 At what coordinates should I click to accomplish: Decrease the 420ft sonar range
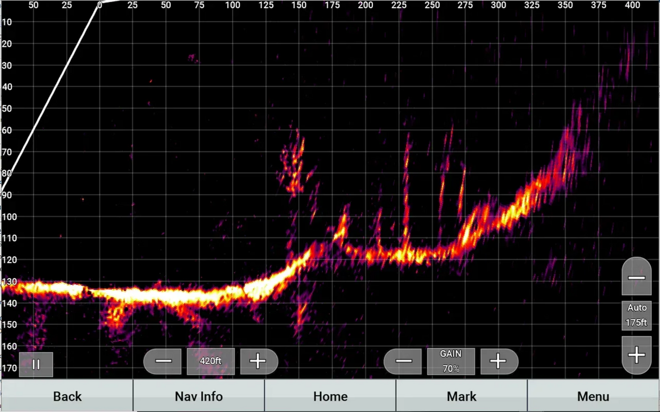pos(163,361)
